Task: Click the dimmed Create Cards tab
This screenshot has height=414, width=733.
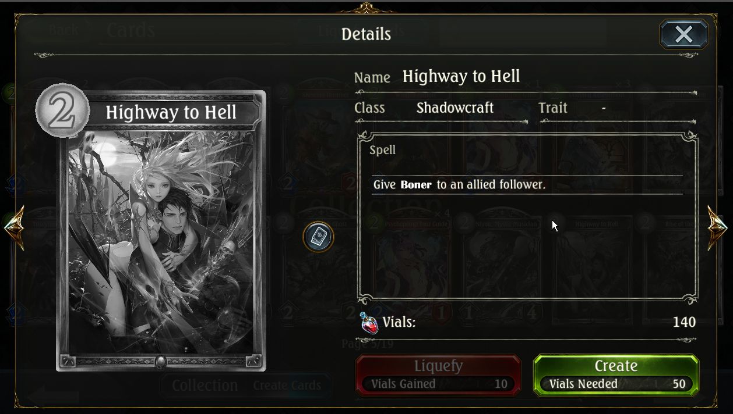Action: 287,386
